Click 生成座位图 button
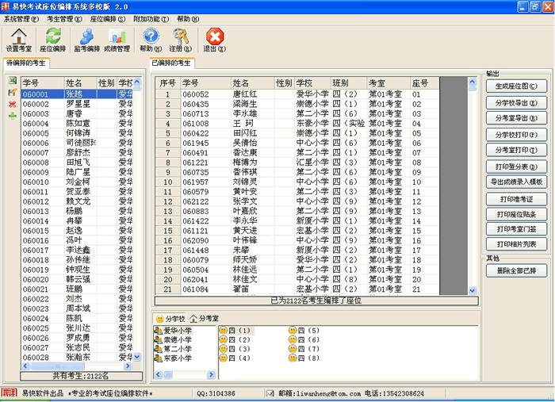555x402 pixels. pos(516,86)
